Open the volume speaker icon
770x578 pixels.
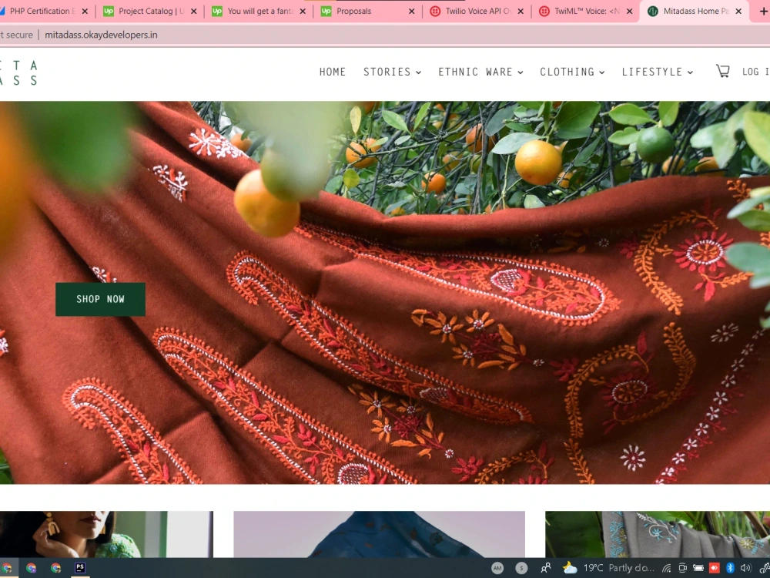745,568
